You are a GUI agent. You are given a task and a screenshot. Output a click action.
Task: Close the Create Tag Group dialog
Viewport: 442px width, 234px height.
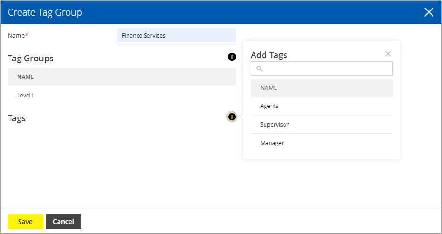(429, 12)
